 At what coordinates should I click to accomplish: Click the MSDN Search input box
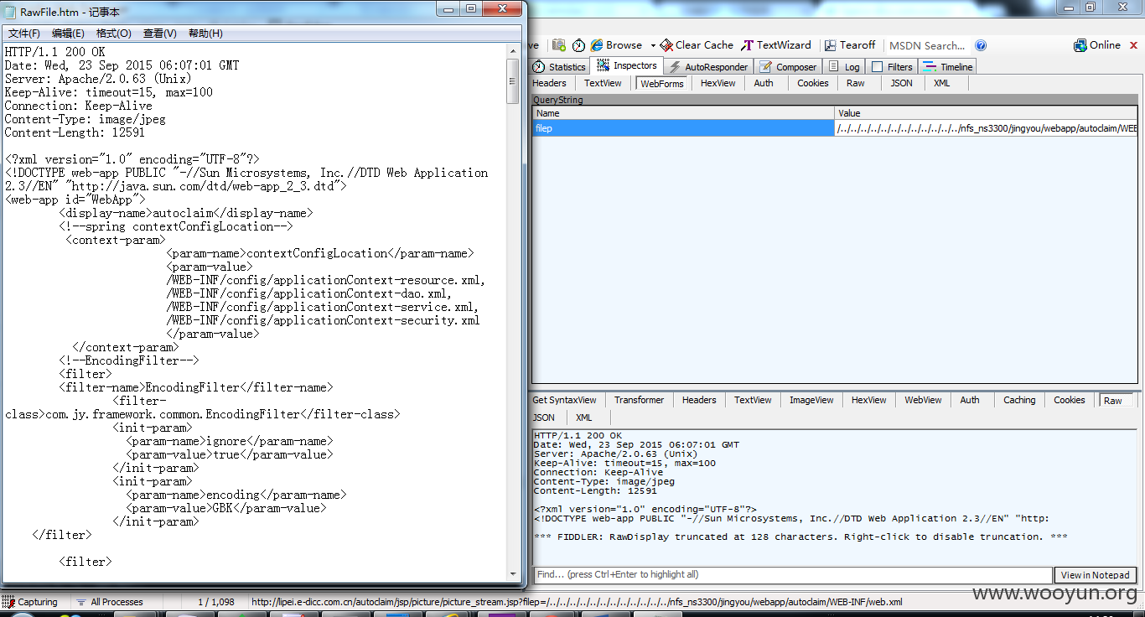(927, 45)
